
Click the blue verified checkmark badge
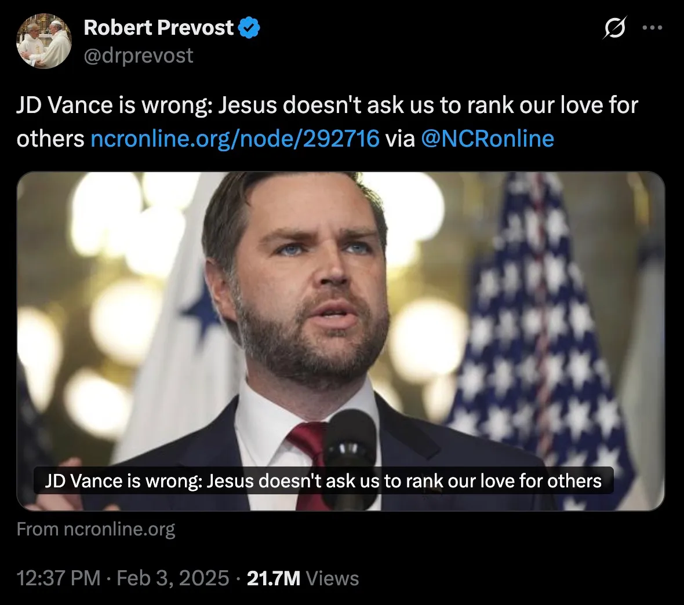(x=249, y=27)
